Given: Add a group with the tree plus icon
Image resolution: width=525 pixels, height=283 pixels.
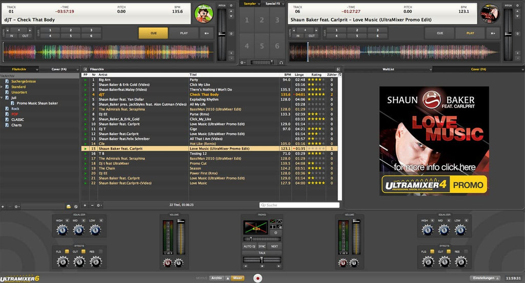Looking at the screenshot, I should (3, 207).
